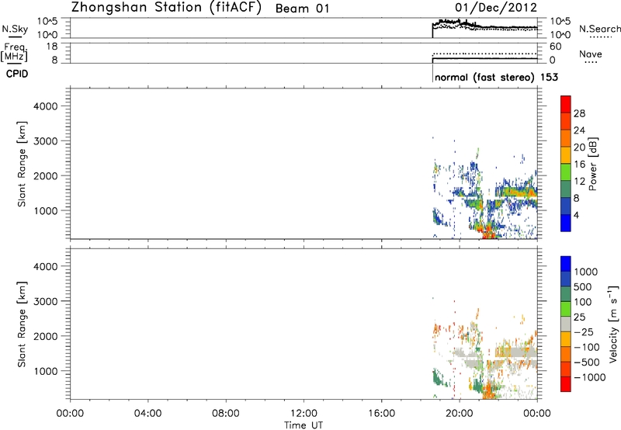Pick the Velocity segment between -1000 and -500

566,369
